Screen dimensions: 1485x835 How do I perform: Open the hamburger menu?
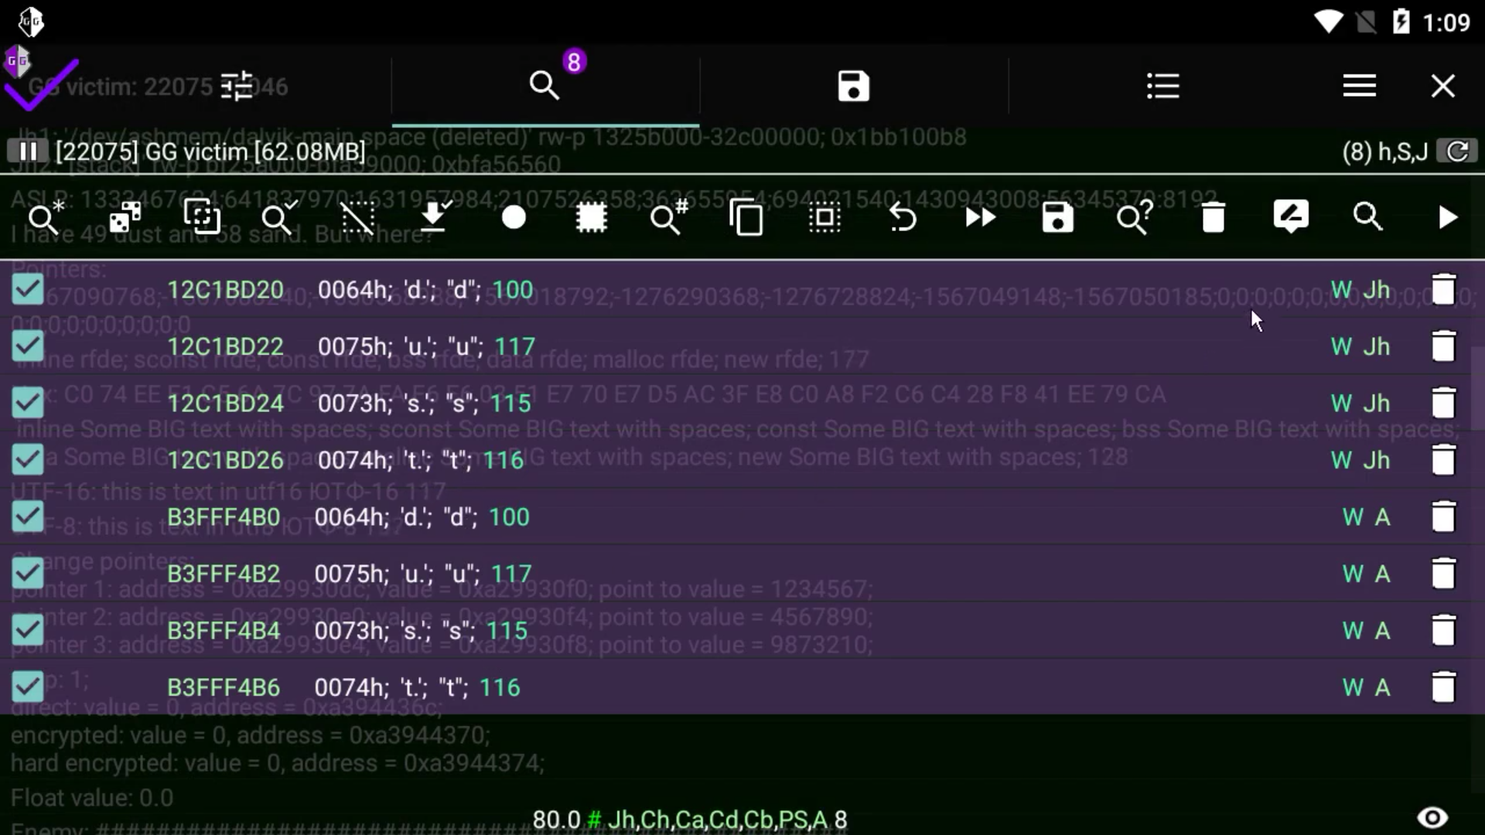[x=1359, y=86]
